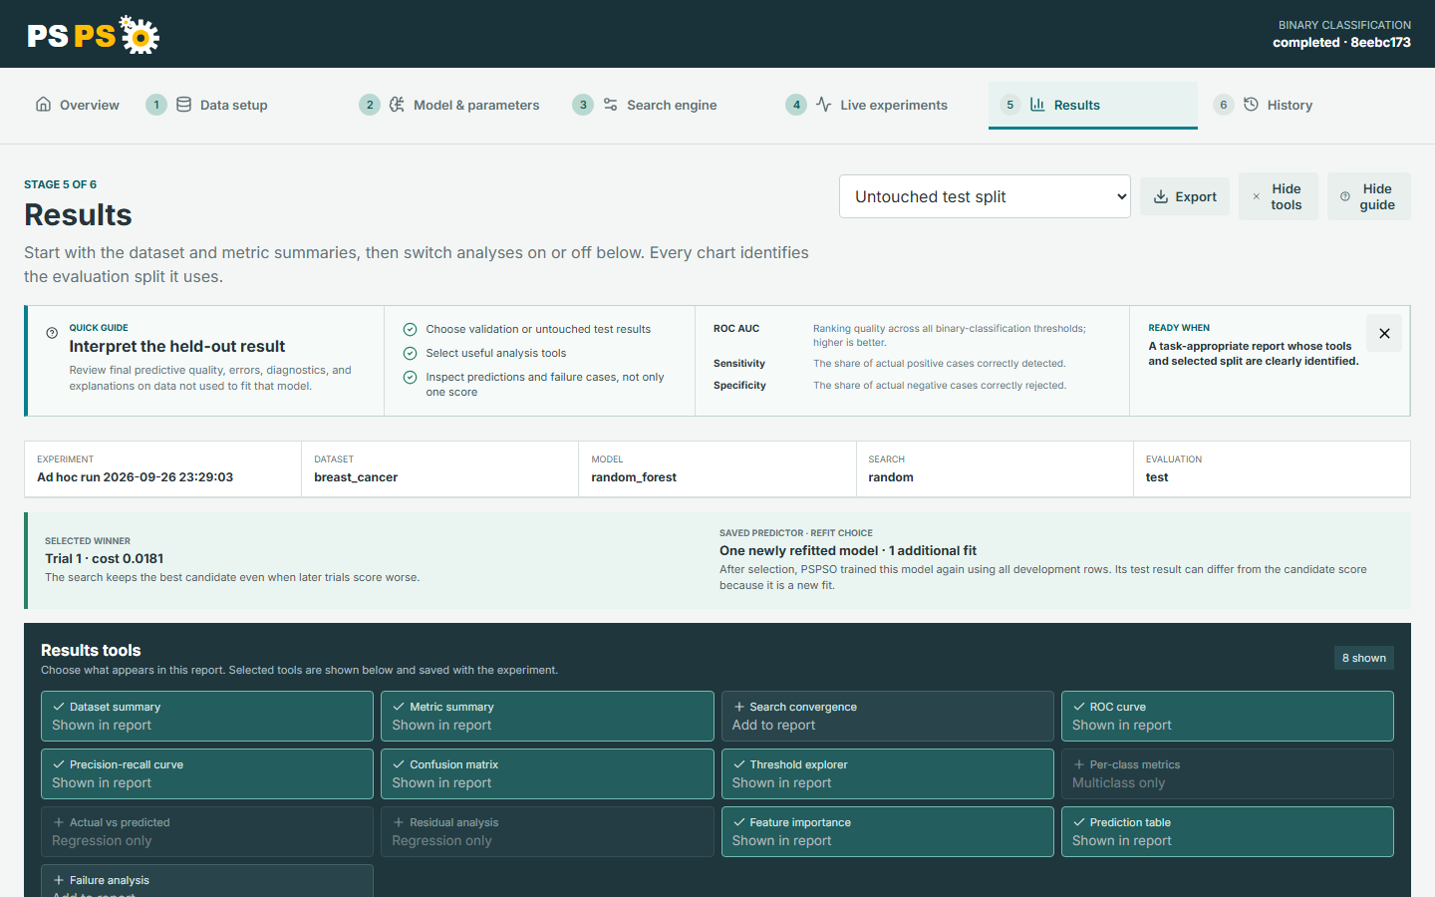Toggle Feature importance tool
Screen dimensions: 1435x897
(x=887, y=831)
